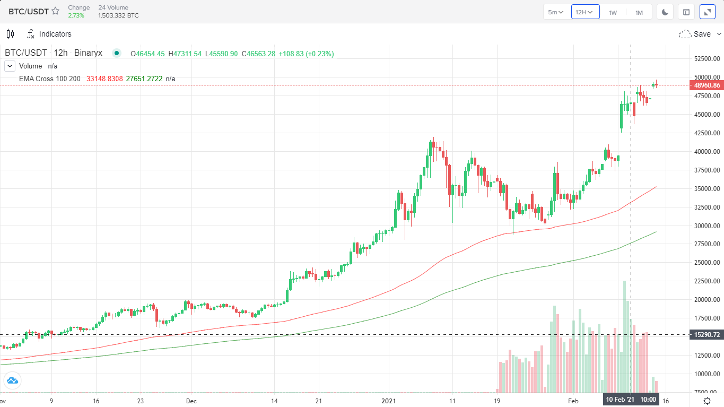Open chart settings gear at bottom right

[x=707, y=401]
